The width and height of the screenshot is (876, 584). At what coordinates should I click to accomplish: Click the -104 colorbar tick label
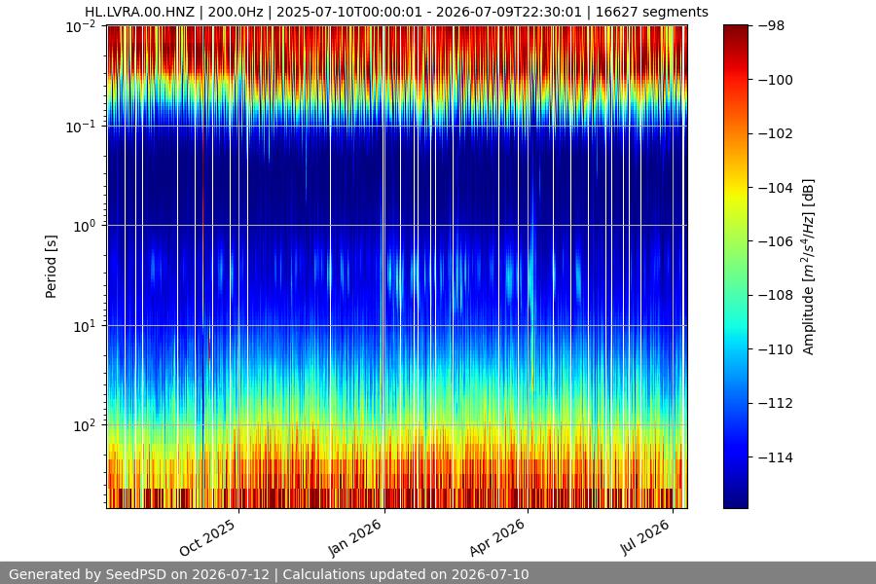(x=776, y=188)
